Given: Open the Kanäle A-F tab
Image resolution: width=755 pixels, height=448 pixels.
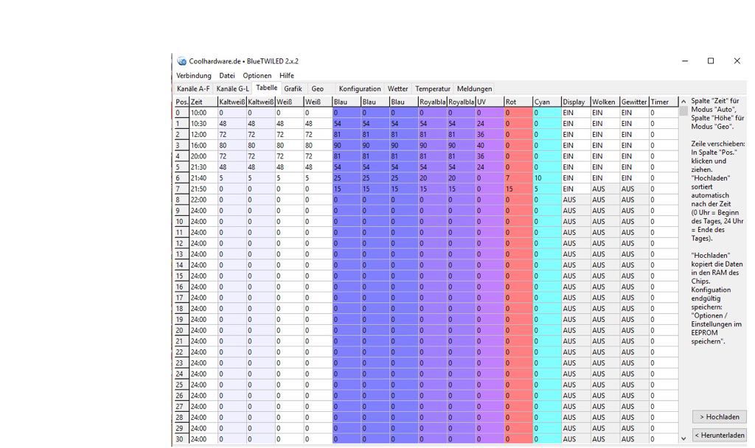Looking at the screenshot, I should [193, 89].
